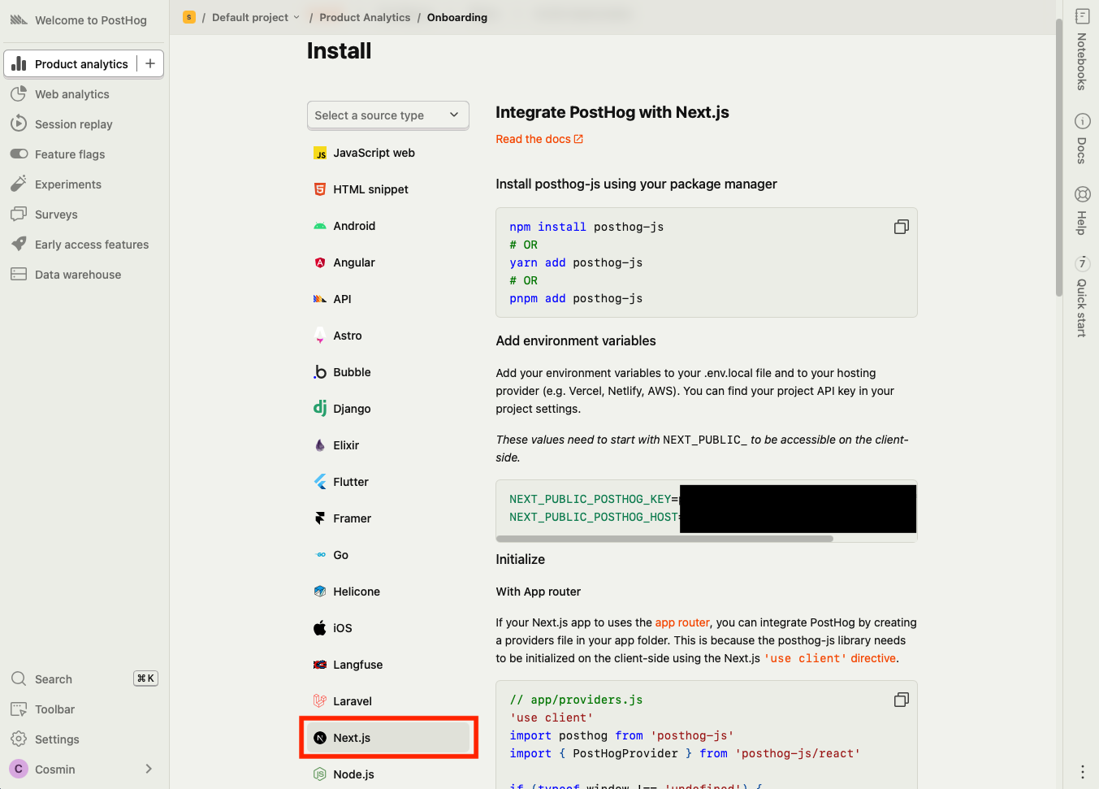
Task: Pick Elixir from source list
Action: tap(388, 445)
